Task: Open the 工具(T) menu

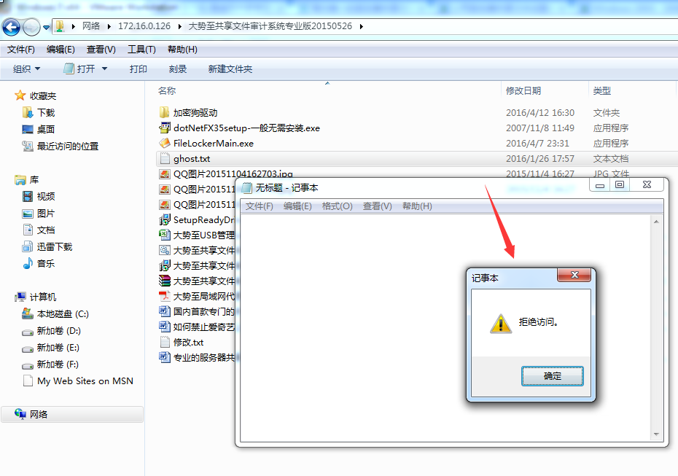Action: (141, 50)
